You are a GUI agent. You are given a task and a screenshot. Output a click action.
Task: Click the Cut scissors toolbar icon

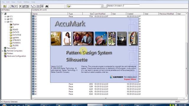pyautogui.click(x=9, y=6)
